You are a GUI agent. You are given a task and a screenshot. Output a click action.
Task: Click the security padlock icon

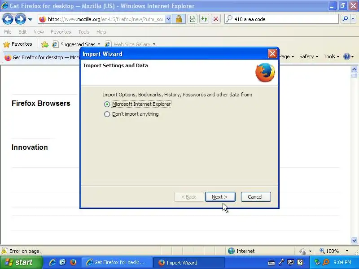pyautogui.click(x=179, y=19)
